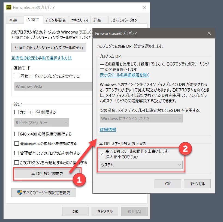Click the 互換性の設定を手動で選択する方法 link
223x222 pixels.
click(41, 58)
